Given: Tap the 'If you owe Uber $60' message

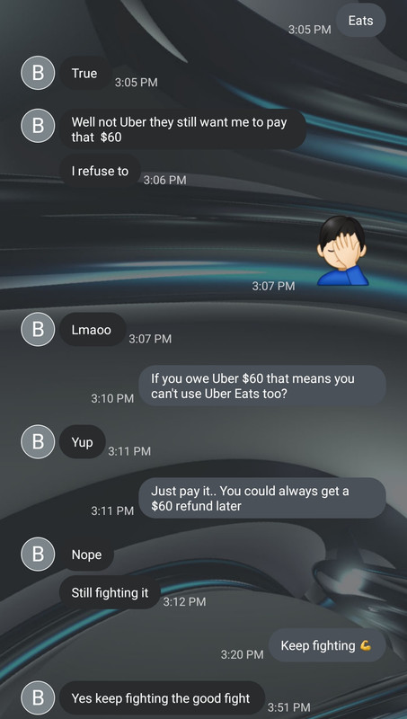Looking at the screenshot, I should pos(262,386).
